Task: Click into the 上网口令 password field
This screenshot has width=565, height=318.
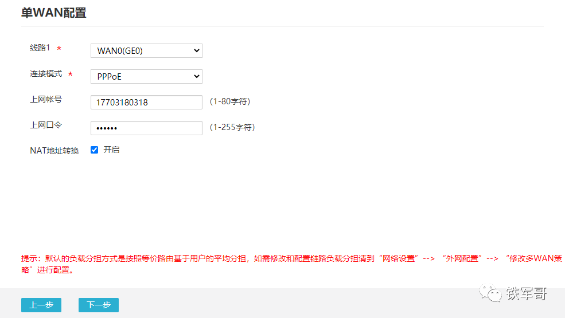Action: pos(146,128)
